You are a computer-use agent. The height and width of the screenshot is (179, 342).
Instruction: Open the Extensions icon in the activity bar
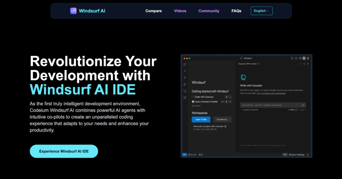[x=185, y=98]
